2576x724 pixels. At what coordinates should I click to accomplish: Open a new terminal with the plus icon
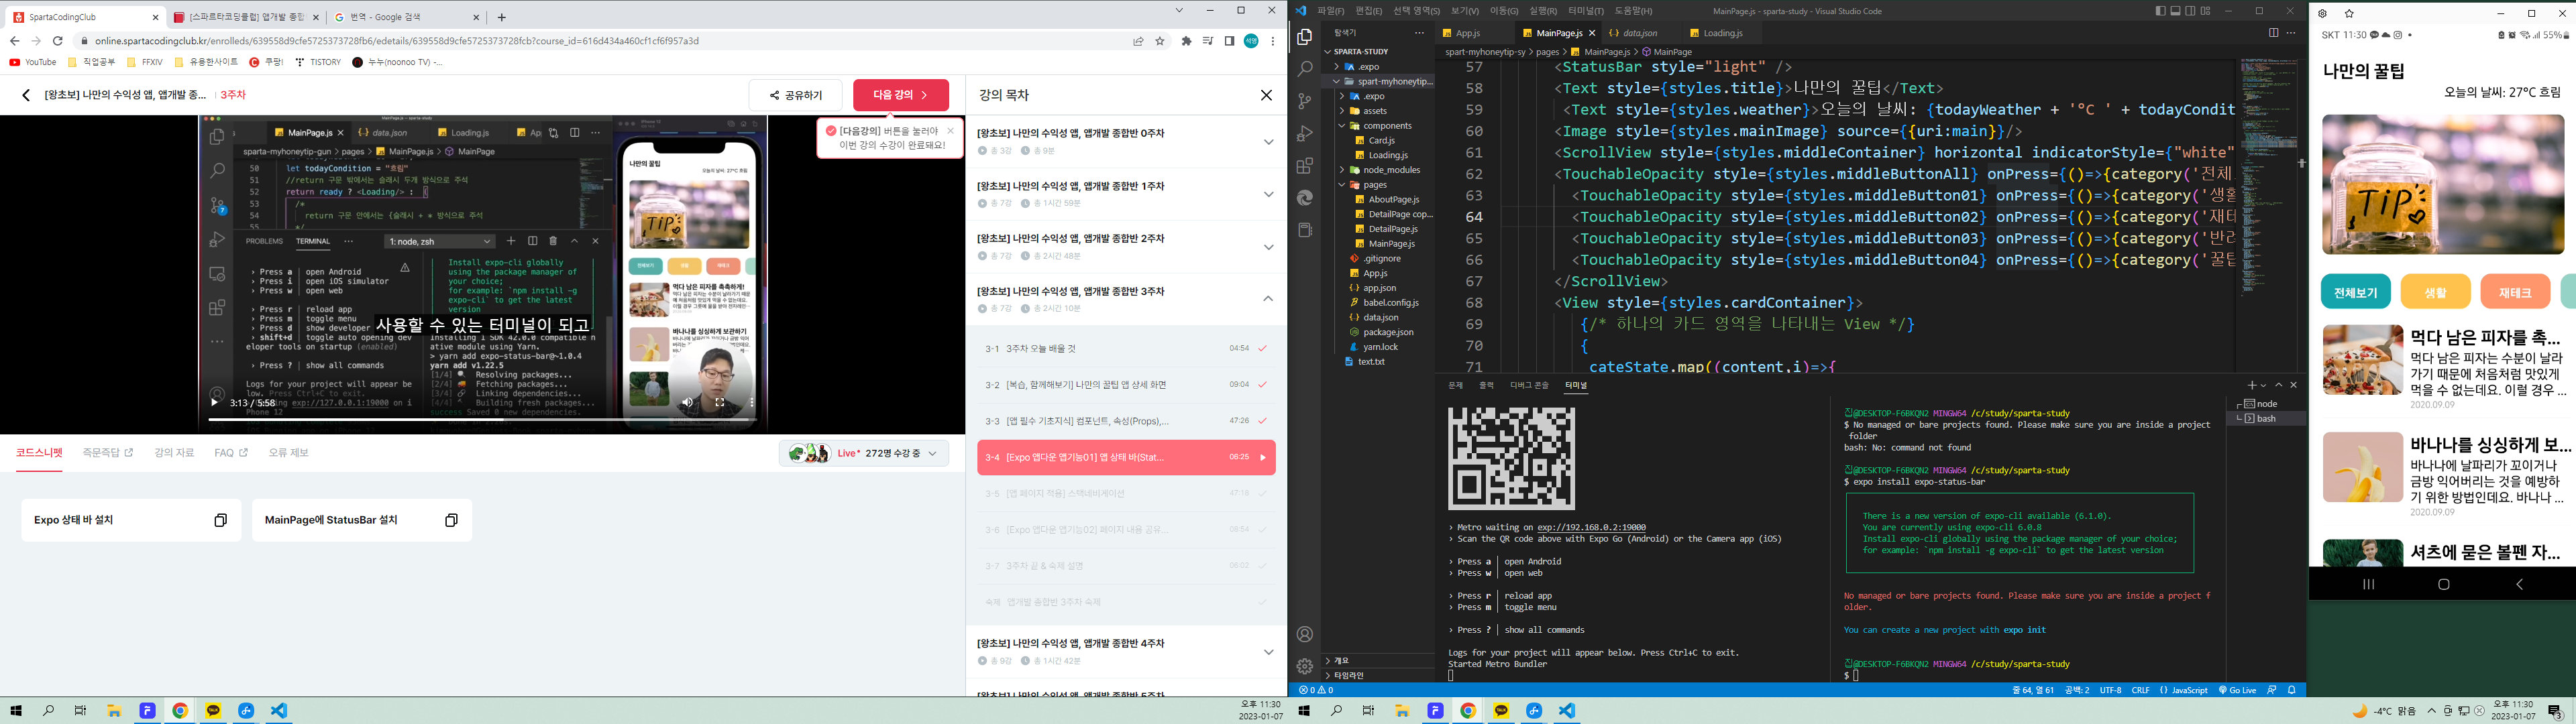click(x=2251, y=385)
